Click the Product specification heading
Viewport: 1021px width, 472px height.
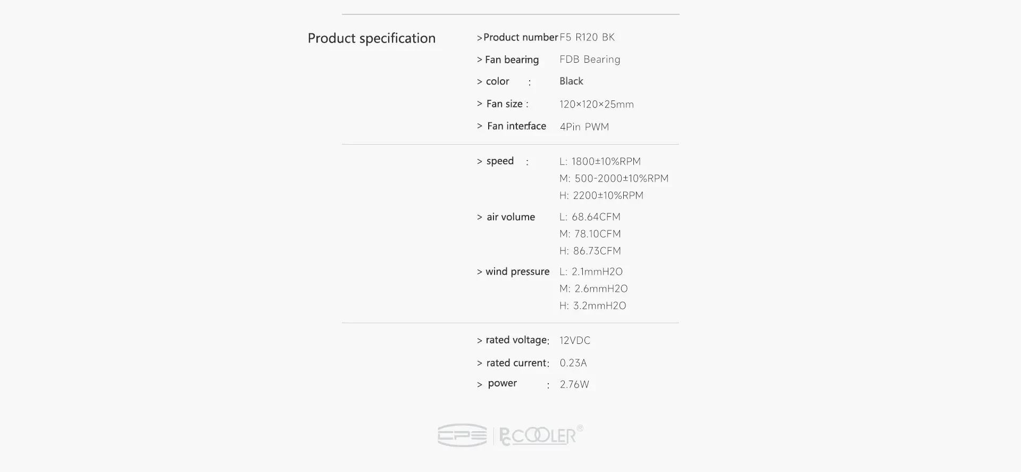[371, 38]
